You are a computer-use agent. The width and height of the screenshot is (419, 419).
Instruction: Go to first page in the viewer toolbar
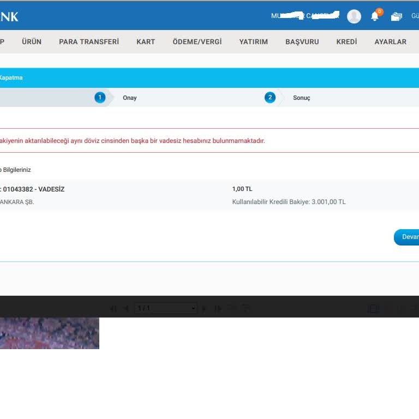tap(113, 309)
